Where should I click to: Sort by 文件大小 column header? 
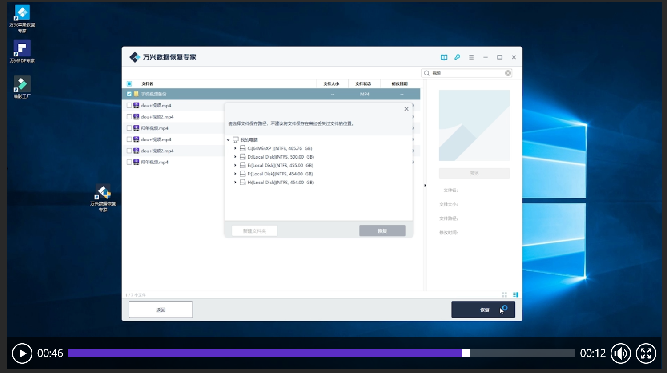[x=331, y=84]
